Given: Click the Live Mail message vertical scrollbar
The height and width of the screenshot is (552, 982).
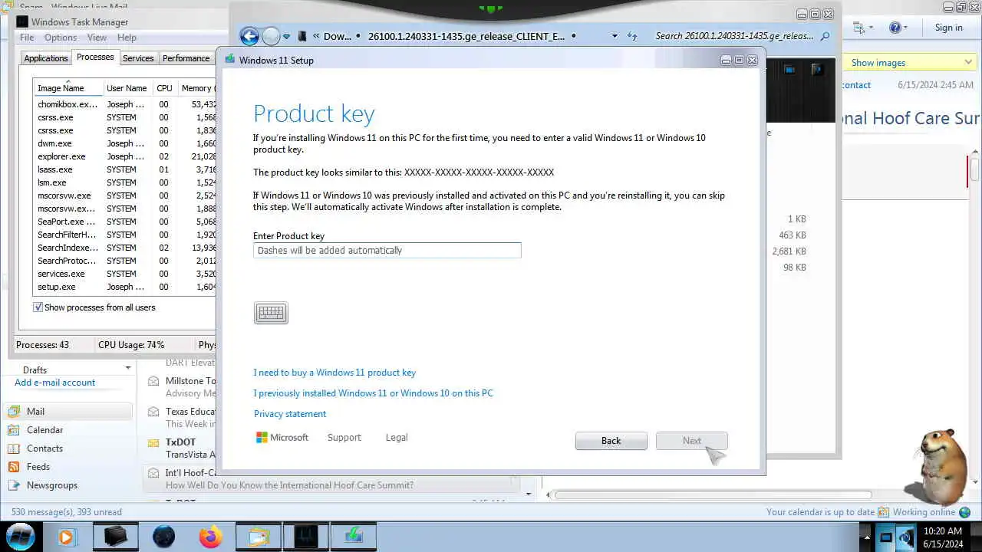Looking at the screenshot, I should 975,169.
